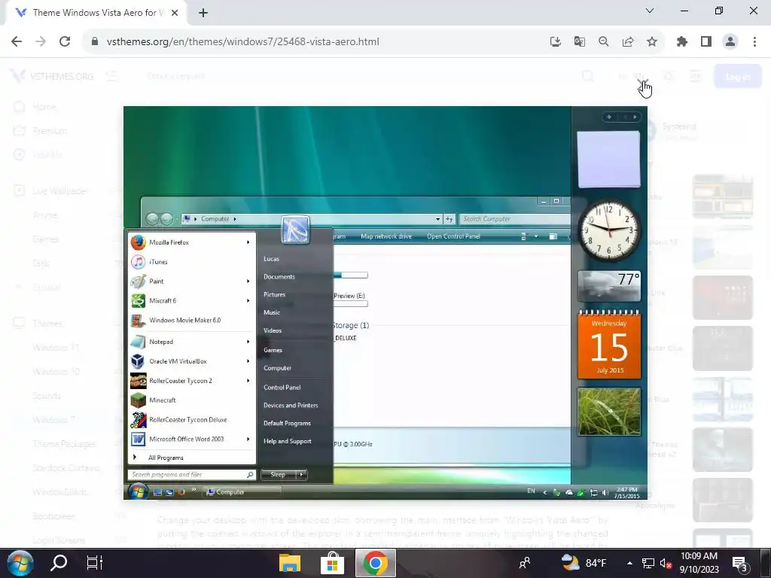Click muted volume tray icon
Image resolution: width=771 pixels, height=578 pixels.
tap(666, 563)
